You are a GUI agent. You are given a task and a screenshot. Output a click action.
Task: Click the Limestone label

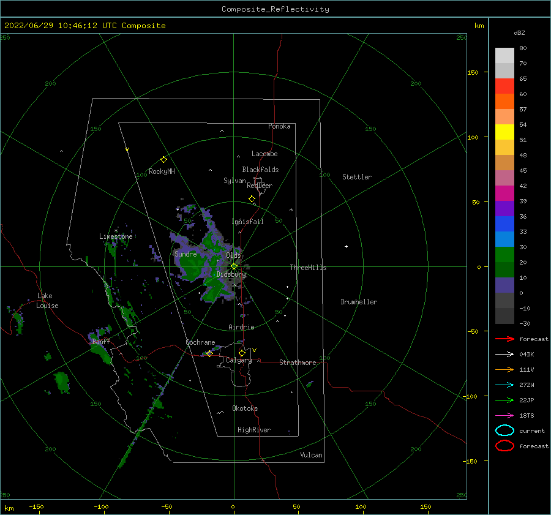click(x=116, y=236)
